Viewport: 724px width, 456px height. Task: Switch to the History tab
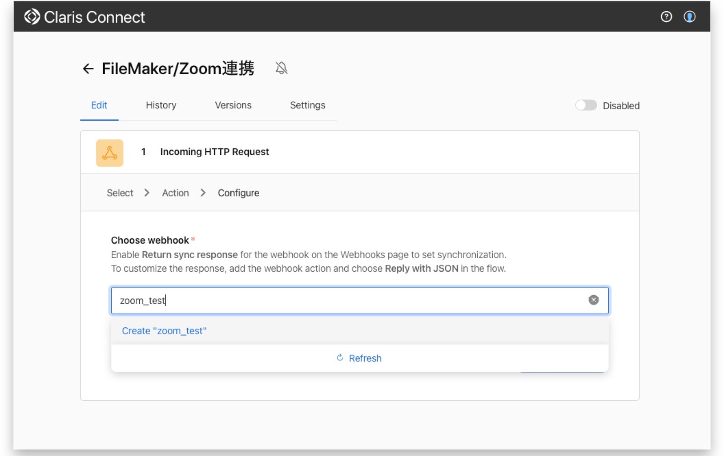[x=161, y=105]
